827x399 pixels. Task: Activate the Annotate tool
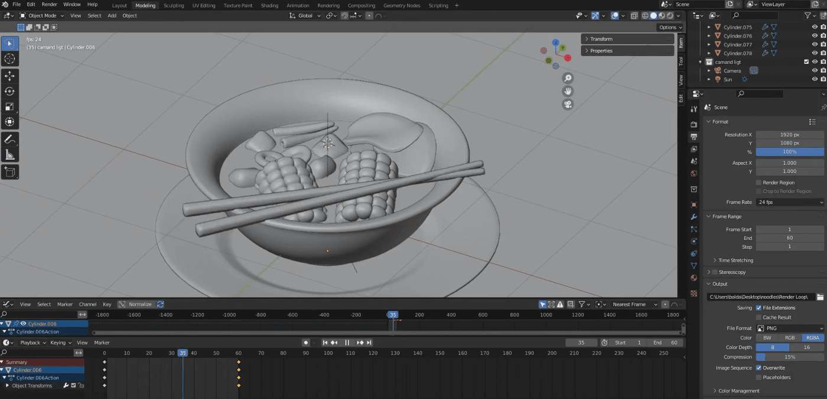(10, 140)
